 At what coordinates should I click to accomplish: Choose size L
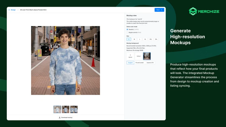point(140,39)
